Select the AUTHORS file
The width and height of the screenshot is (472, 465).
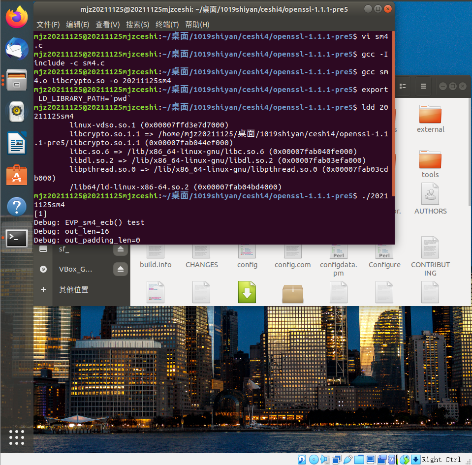click(431, 199)
